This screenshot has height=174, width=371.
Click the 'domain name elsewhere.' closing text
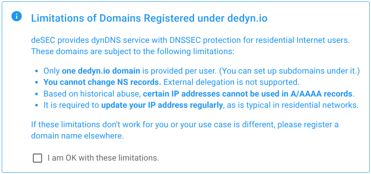78,135
